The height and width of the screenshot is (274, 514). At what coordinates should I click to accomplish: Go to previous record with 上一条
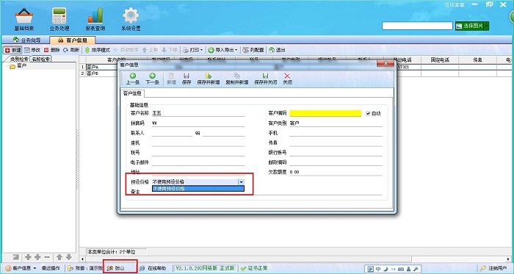[133, 79]
